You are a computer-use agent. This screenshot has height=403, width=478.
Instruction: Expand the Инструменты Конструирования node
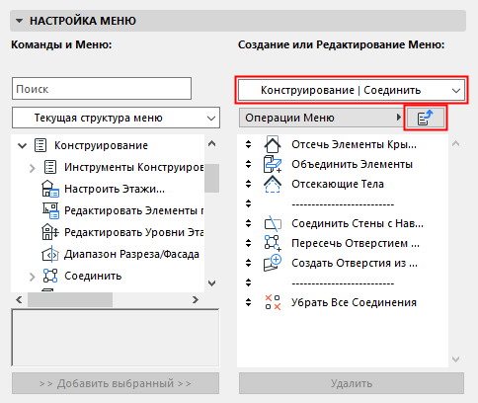click(x=32, y=168)
